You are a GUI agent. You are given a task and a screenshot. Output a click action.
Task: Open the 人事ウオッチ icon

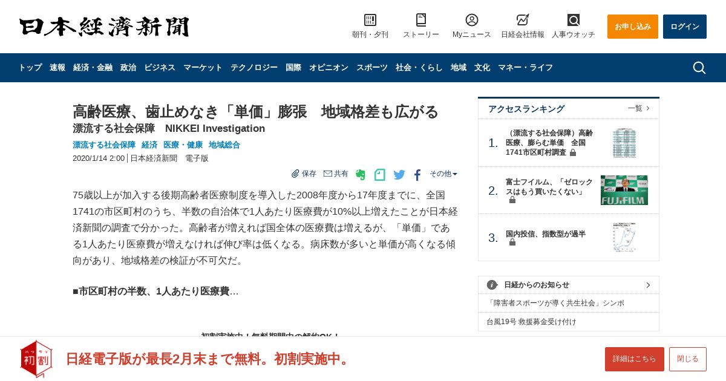coord(574,20)
